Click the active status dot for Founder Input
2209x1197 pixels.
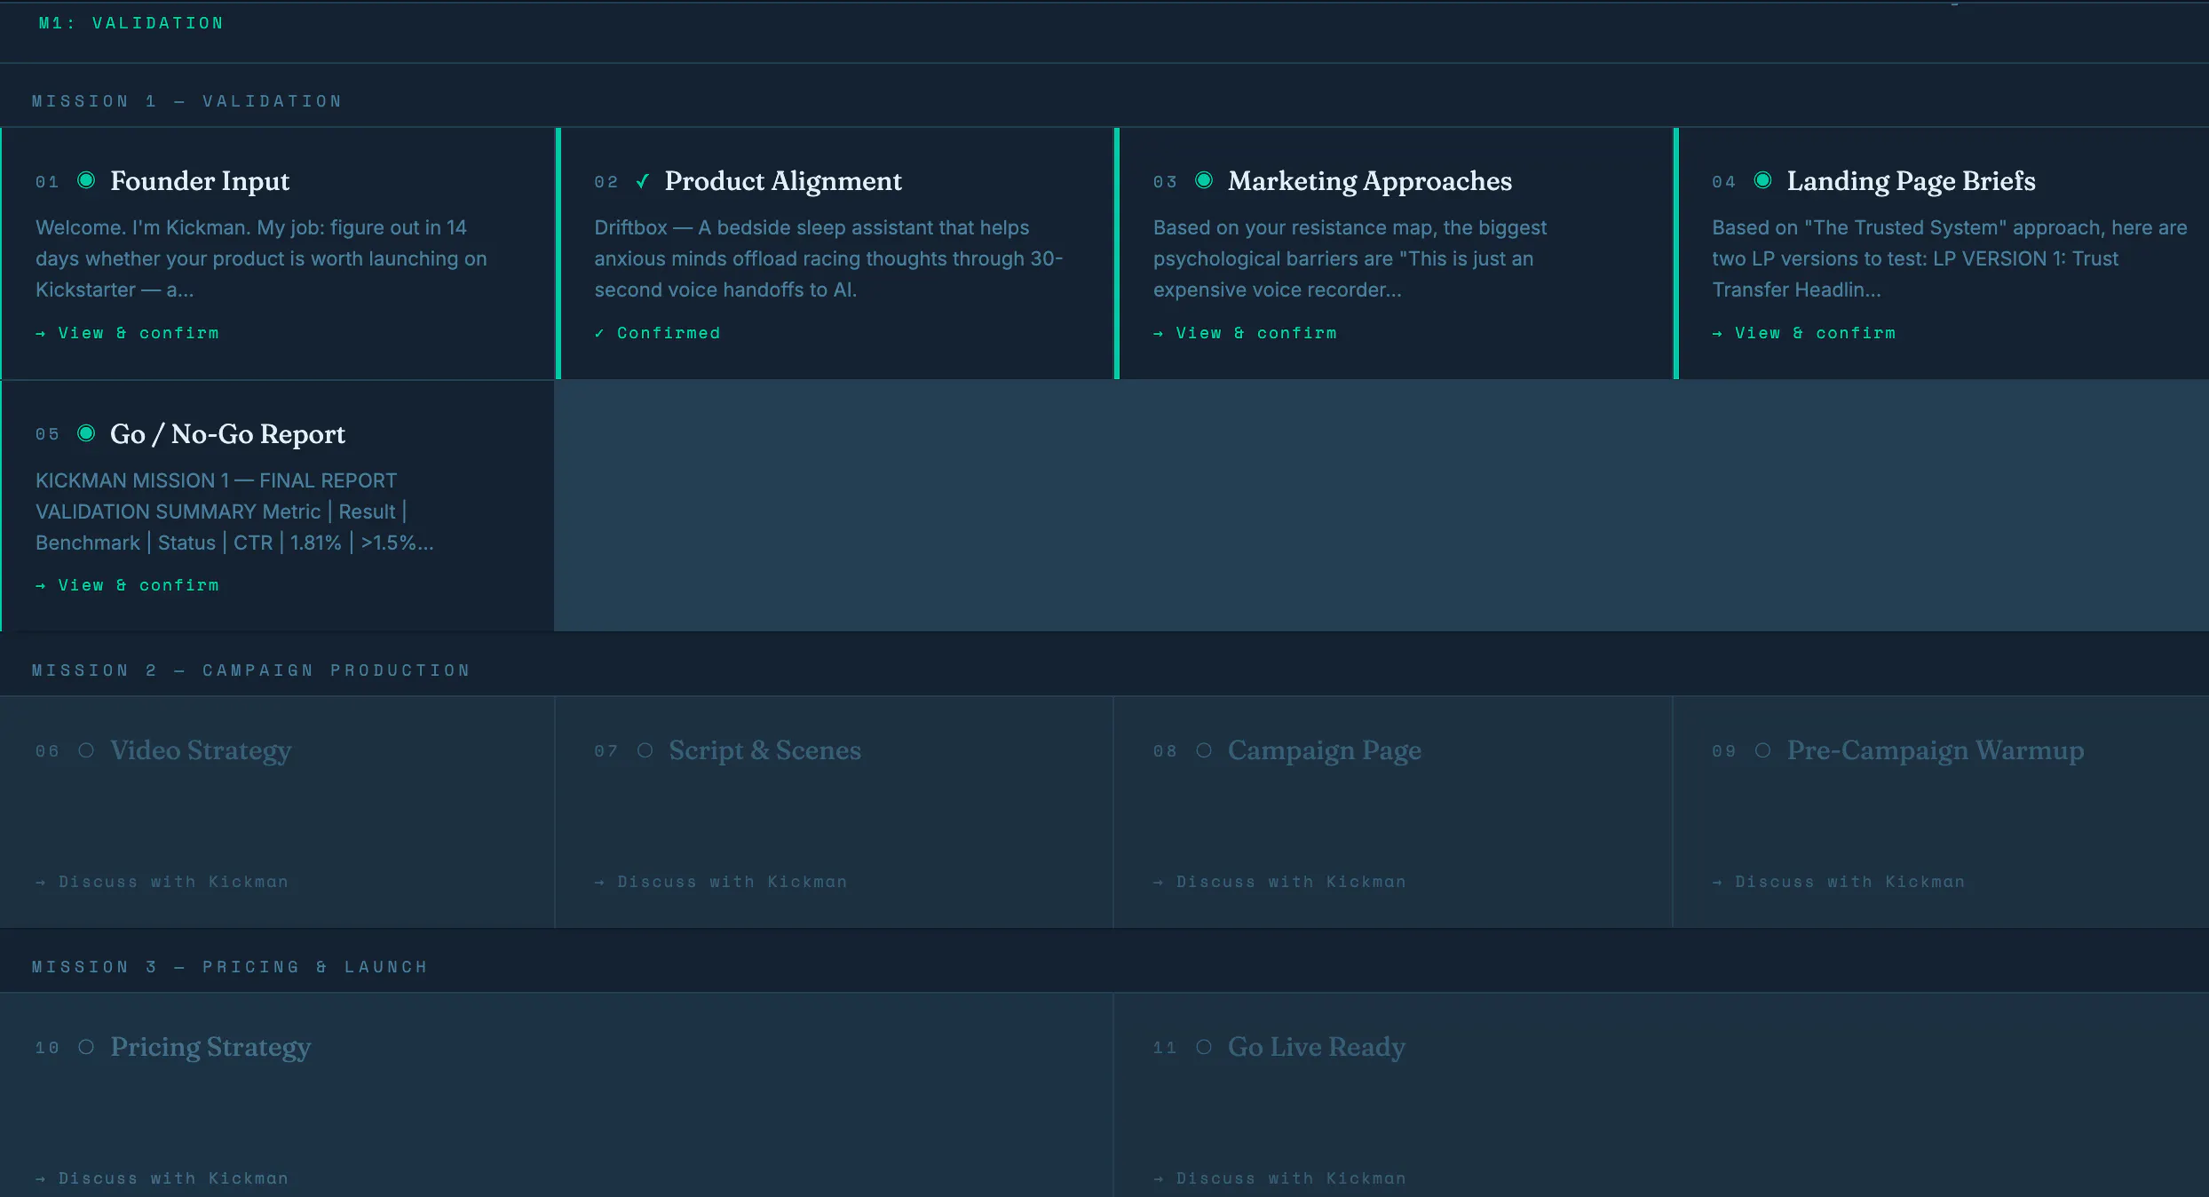(86, 180)
